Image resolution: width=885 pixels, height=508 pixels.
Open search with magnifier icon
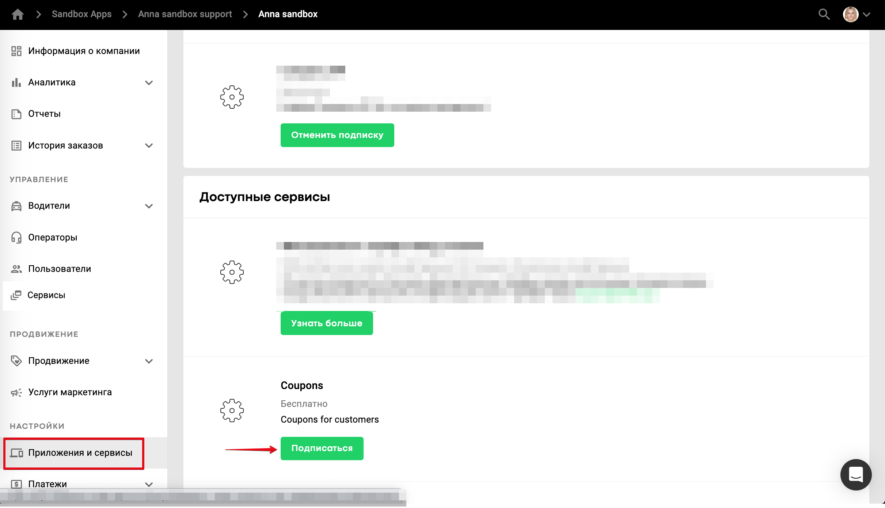pyautogui.click(x=824, y=14)
